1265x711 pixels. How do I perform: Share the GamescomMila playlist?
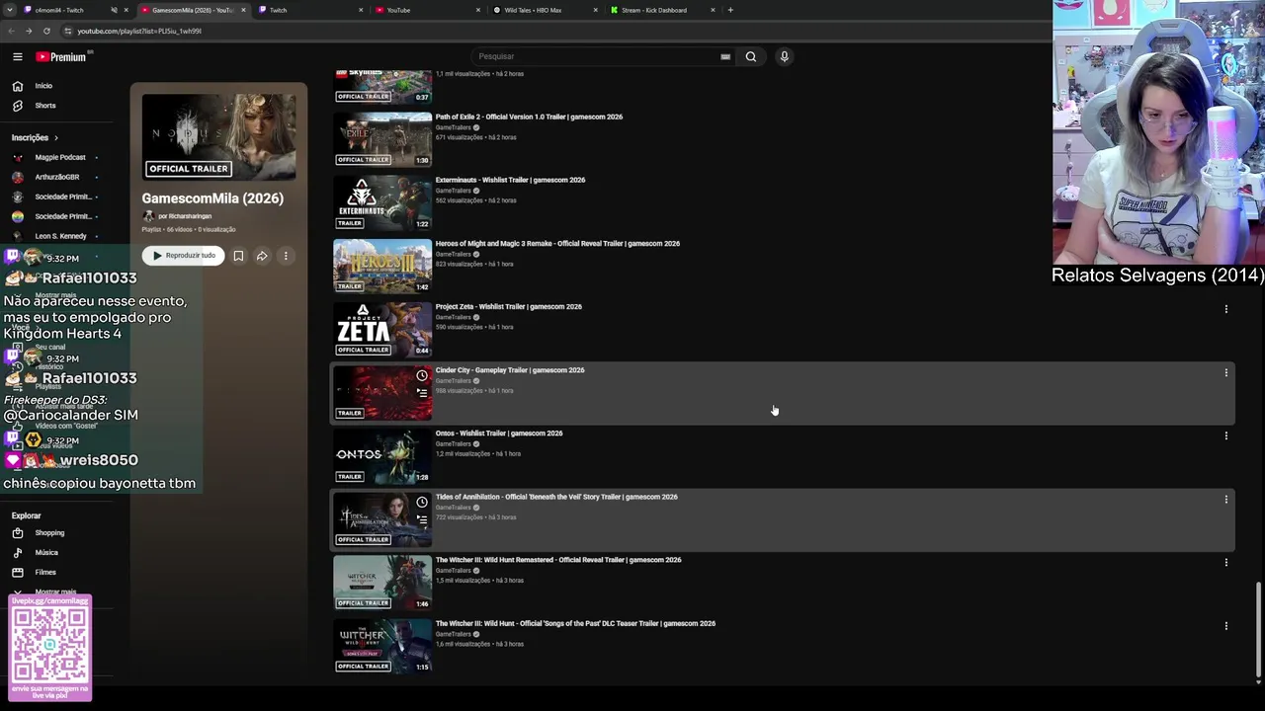pos(262,256)
